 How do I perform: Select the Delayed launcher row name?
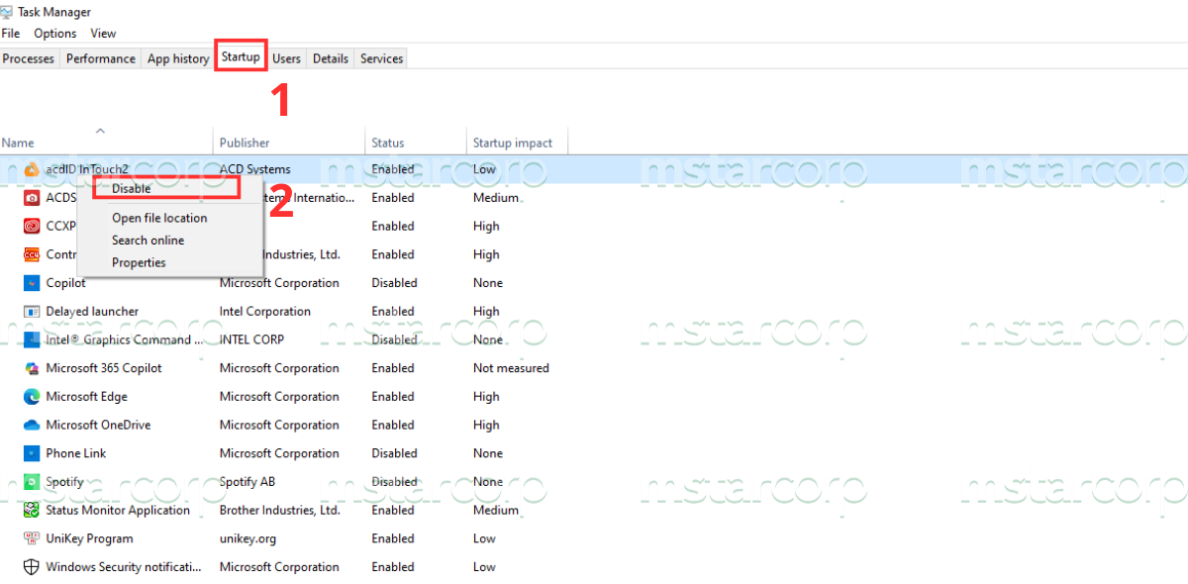pos(92,312)
